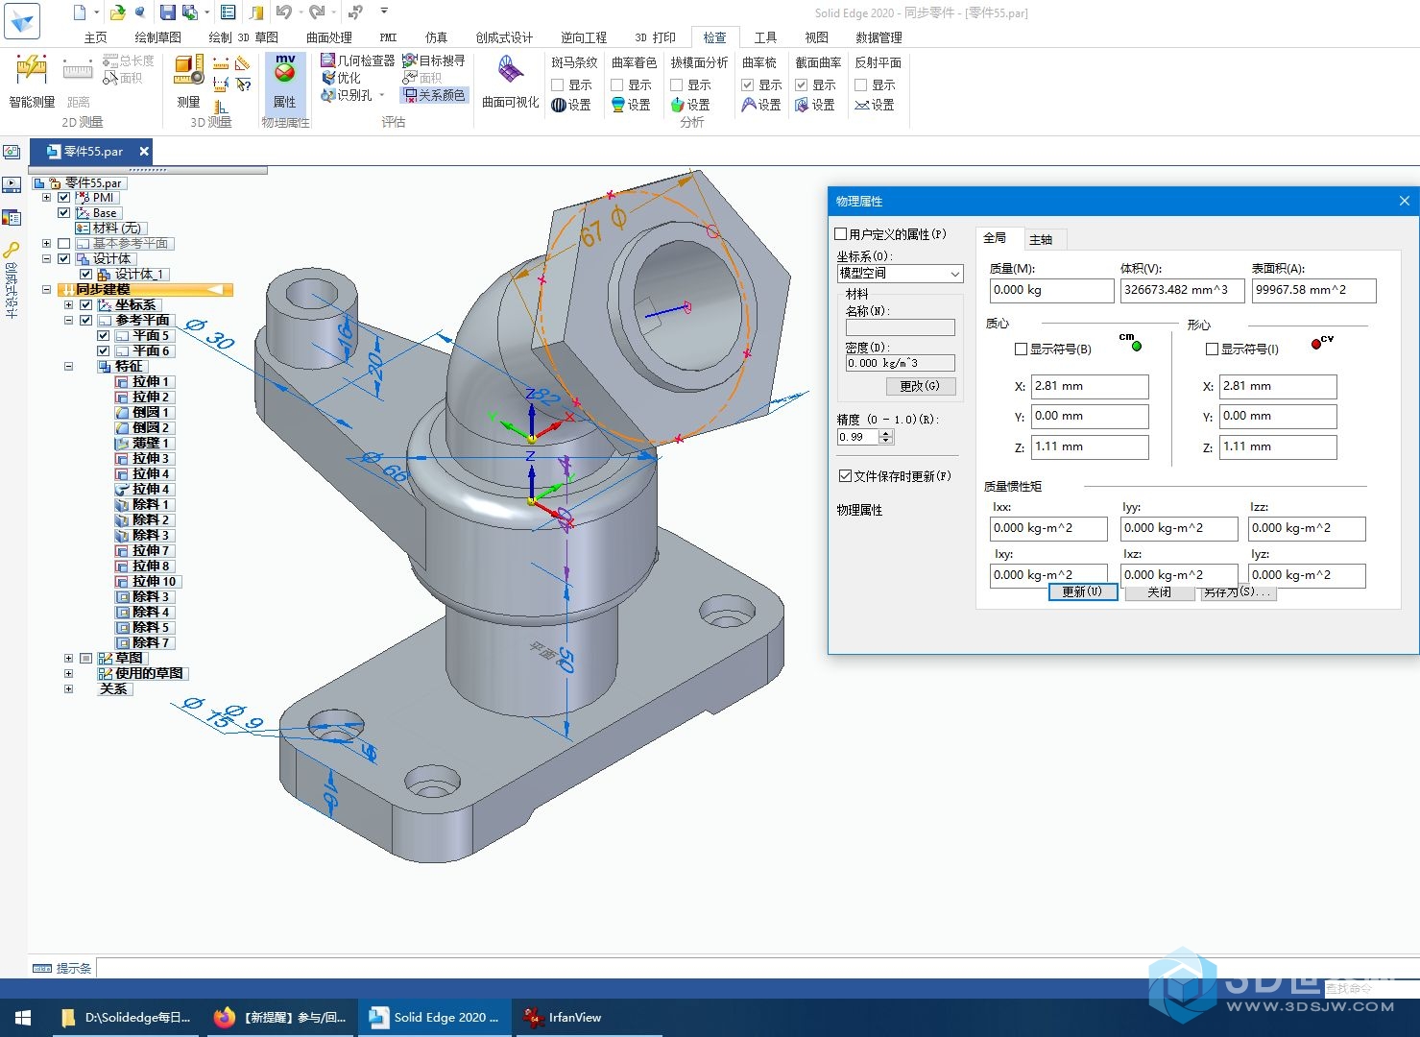Click the 质量(M) value field

1051,290
